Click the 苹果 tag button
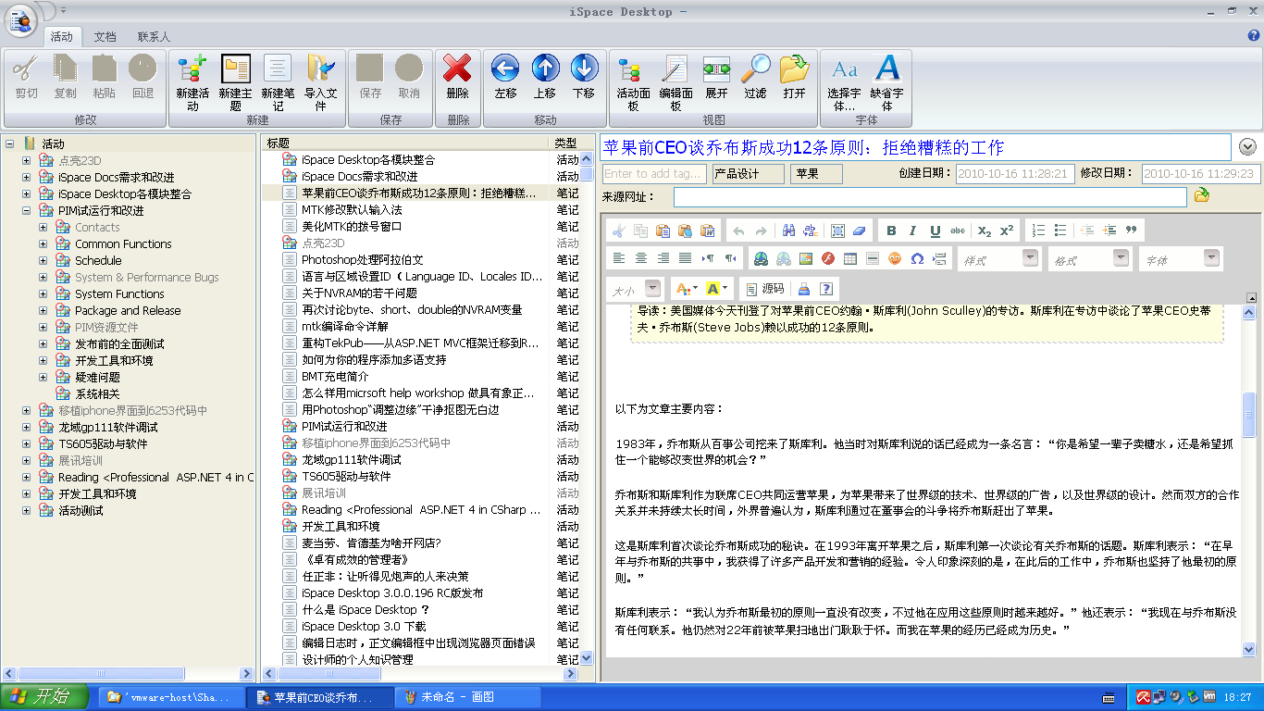 [816, 174]
